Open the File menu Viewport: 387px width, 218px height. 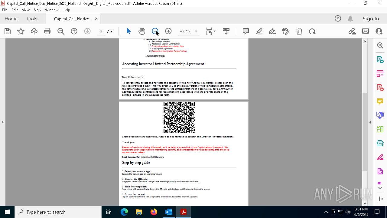(x=5, y=10)
